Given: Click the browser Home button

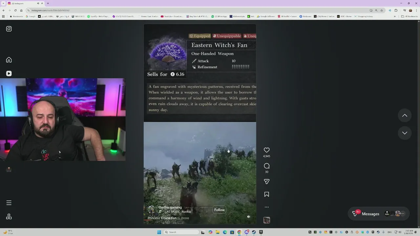Looking at the screenshot, I should pyautogui.click(x=21, y=10).
